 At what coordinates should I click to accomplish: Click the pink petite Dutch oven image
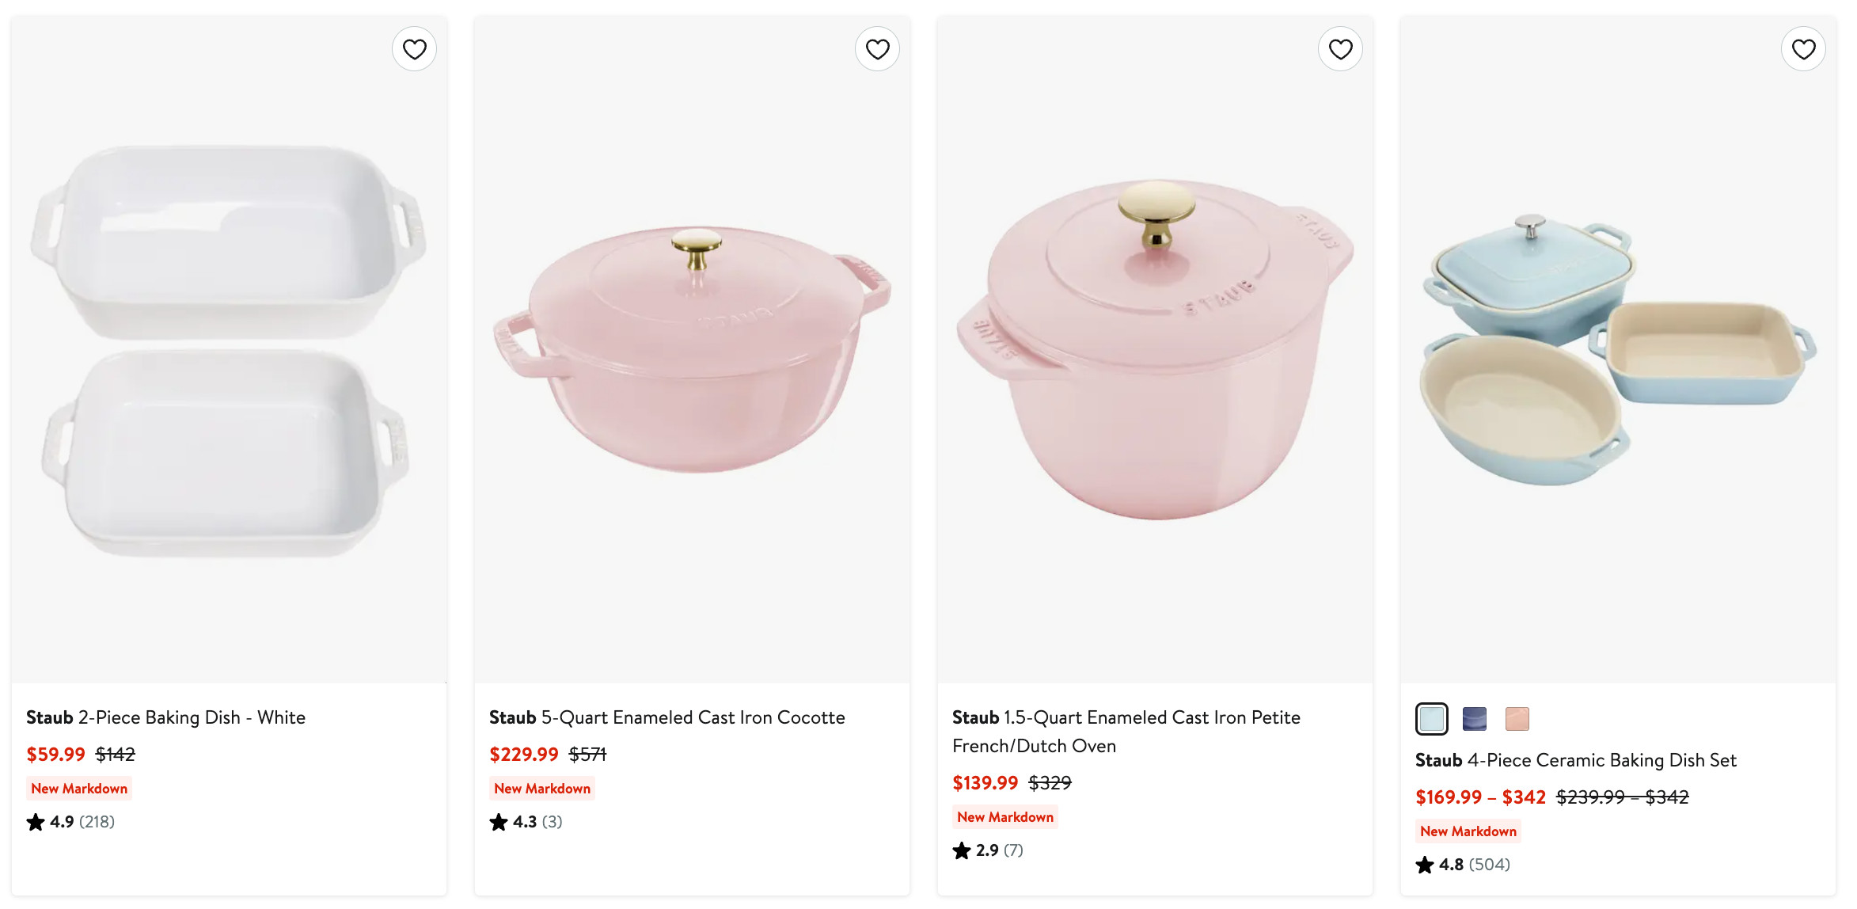[x=1155, y=350]
